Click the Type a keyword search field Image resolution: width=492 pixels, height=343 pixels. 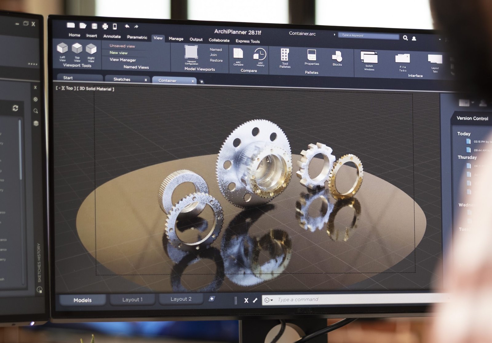point(368,35)
